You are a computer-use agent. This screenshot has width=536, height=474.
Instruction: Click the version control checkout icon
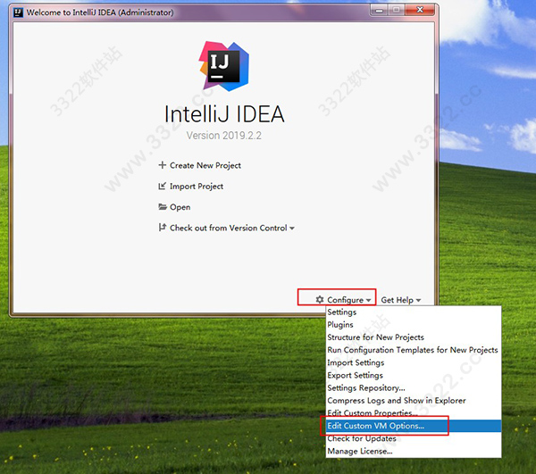(162, 228)
